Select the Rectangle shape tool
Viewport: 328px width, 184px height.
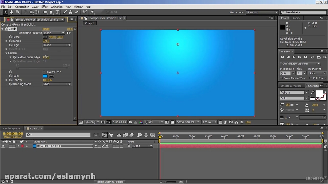click(x=45, y=12)
